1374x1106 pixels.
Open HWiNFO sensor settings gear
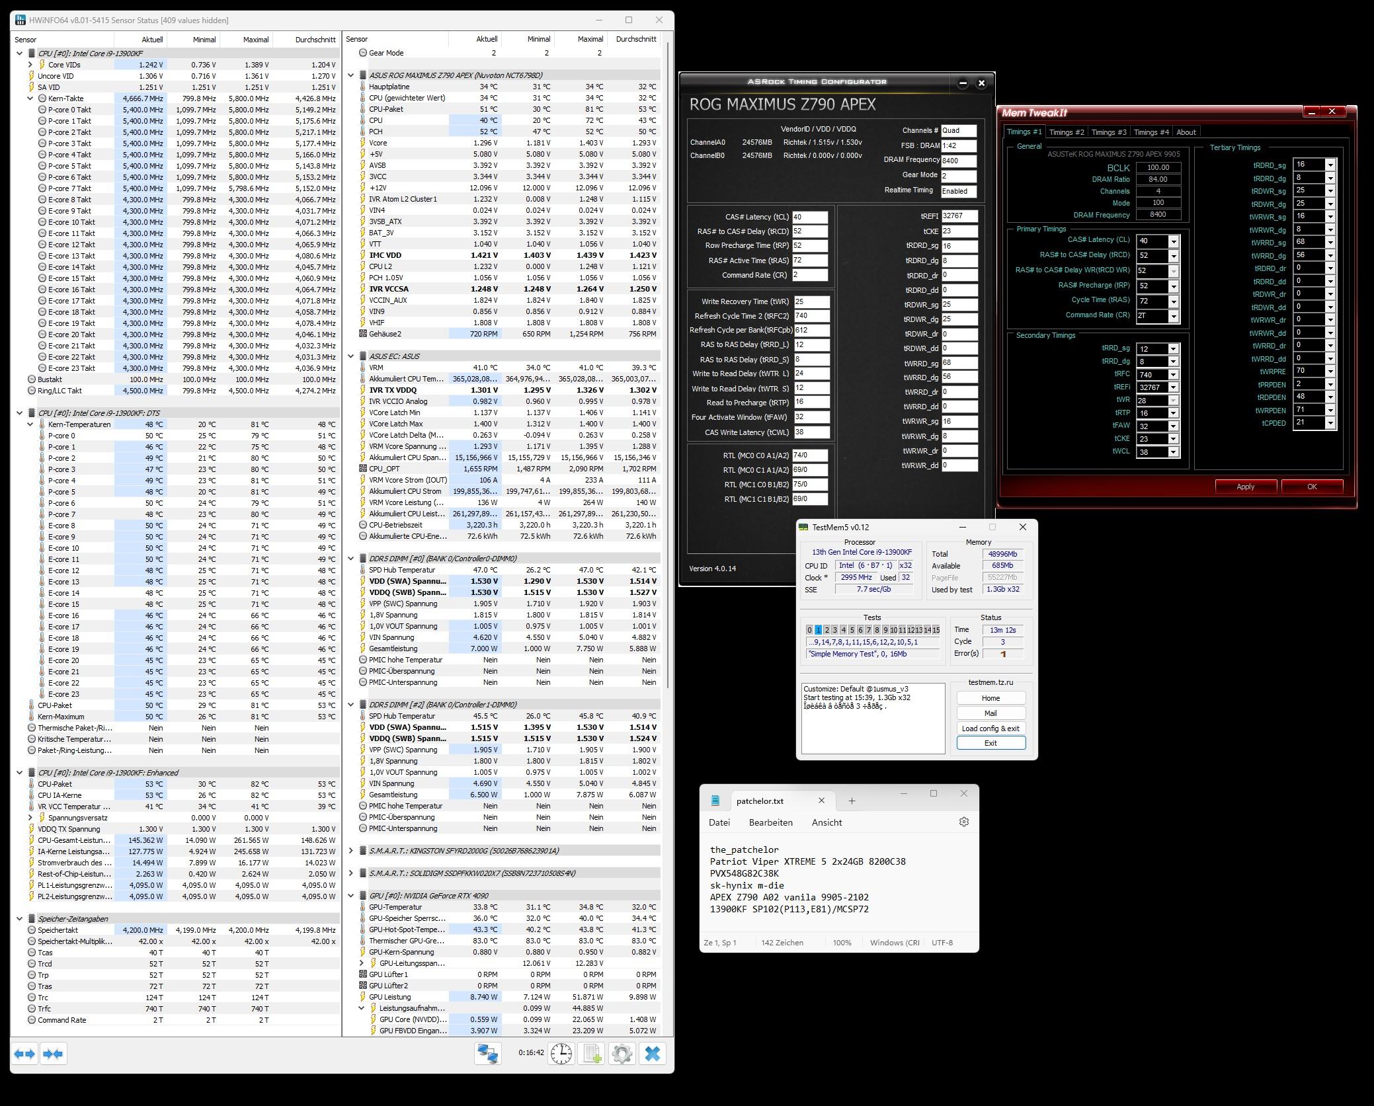622,1053
